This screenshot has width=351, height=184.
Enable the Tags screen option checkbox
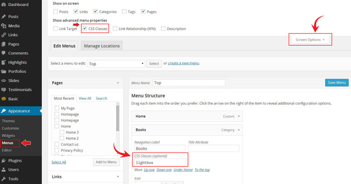click(x=124, y=12)
